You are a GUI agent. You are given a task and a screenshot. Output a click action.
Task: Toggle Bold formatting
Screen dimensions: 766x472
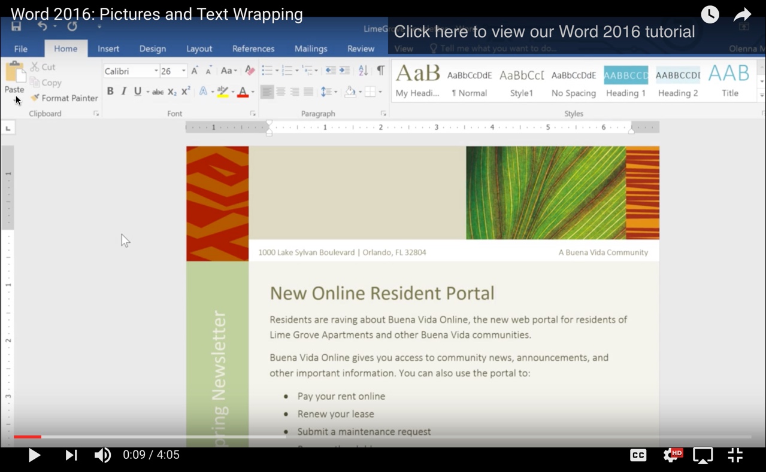pyautogui.click(x=110, y=92)
